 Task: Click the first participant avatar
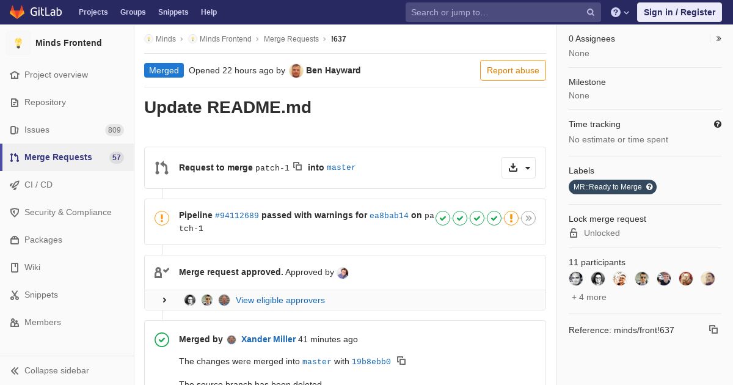pyautogui.click(x=576, y=279)
